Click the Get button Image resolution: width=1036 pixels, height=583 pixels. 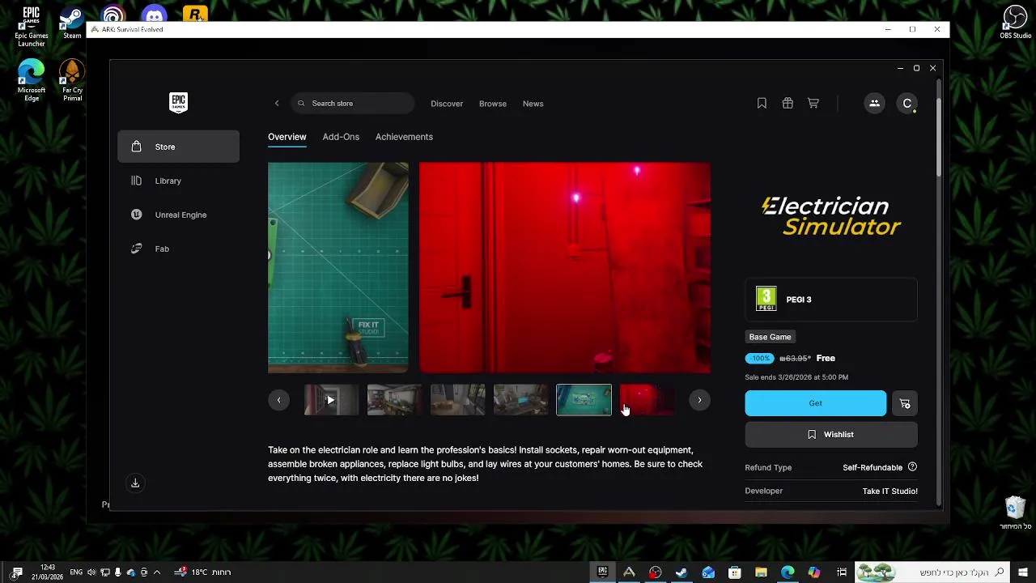click(815, 403)
